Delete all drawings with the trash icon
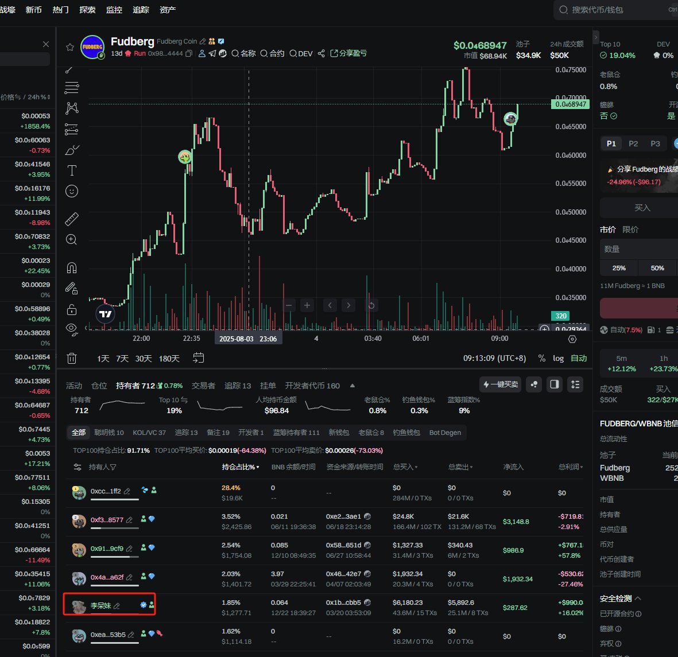This screenshot has height=657, width=678. pyautogui.click(x=72, y=358)
